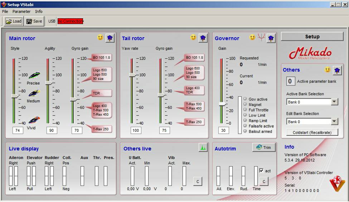Open expert settings for Tail rotor
The image size is (349, 202).
pyautogui.click(x=203, y=38)
